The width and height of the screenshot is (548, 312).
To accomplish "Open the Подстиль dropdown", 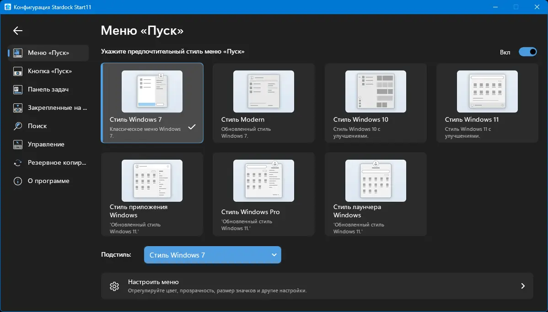I will [212, 255].
